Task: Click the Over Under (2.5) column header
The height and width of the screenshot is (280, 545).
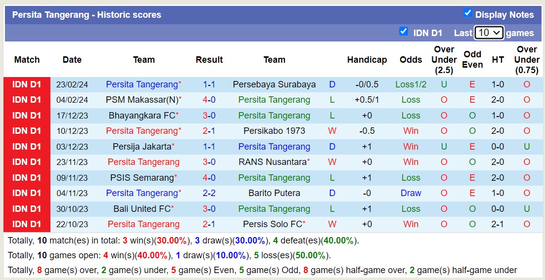Action: click(x=444, y=60)
